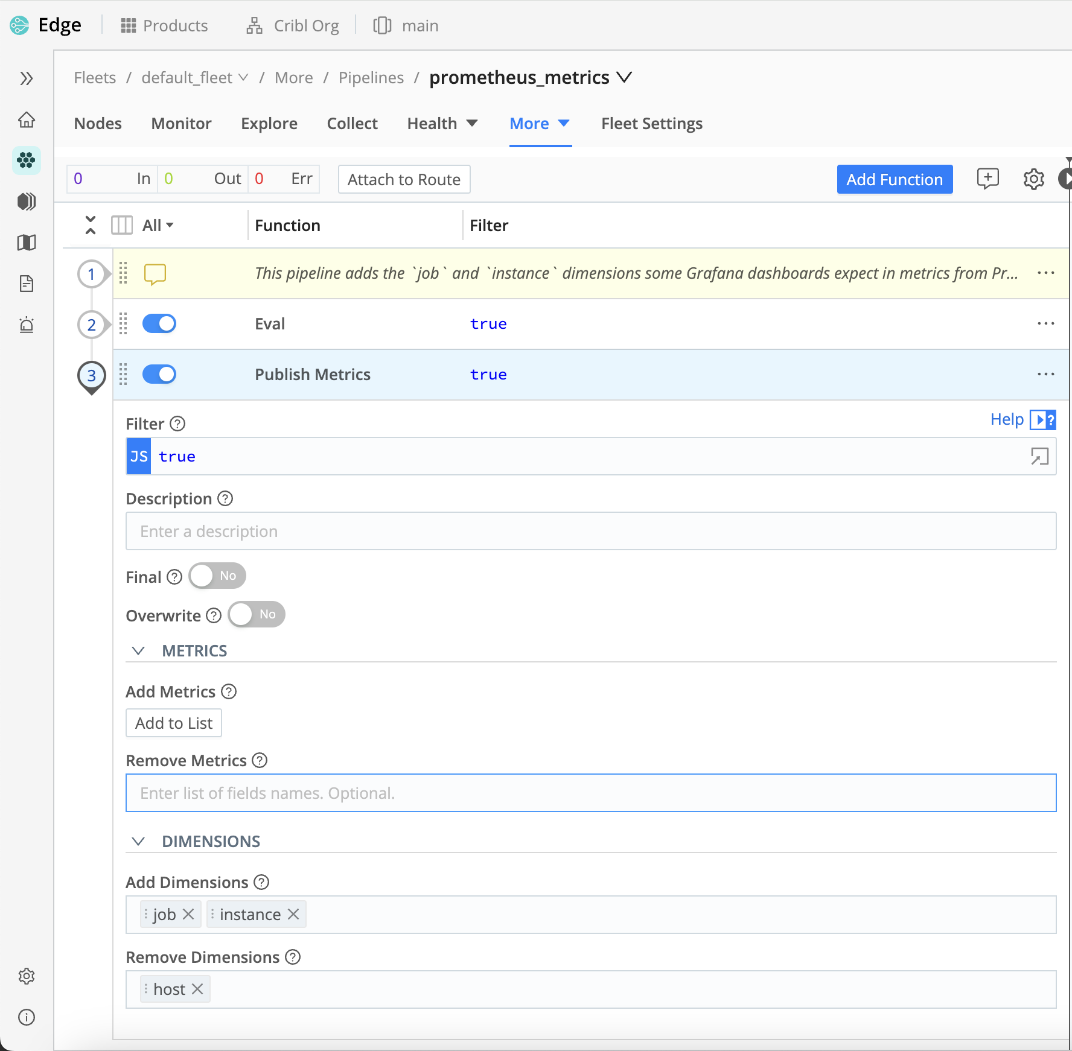Collapse the DIMENSIONS section
This screenshot has width=1072, height=1051.
(x=139, y=842)
